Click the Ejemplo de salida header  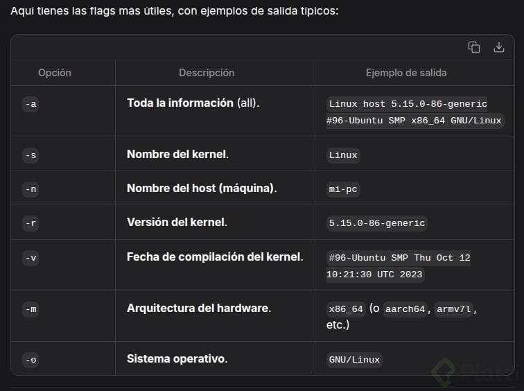(x=406, y=73)
